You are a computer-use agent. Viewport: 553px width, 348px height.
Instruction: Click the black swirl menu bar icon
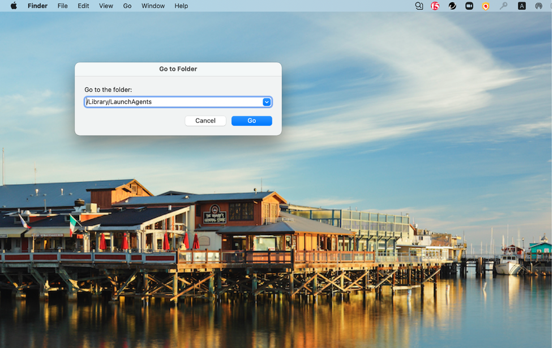point(452,6)
